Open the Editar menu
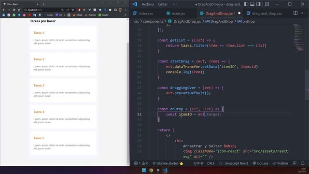This screenshot has height=174, width=309. click(163, 4)
